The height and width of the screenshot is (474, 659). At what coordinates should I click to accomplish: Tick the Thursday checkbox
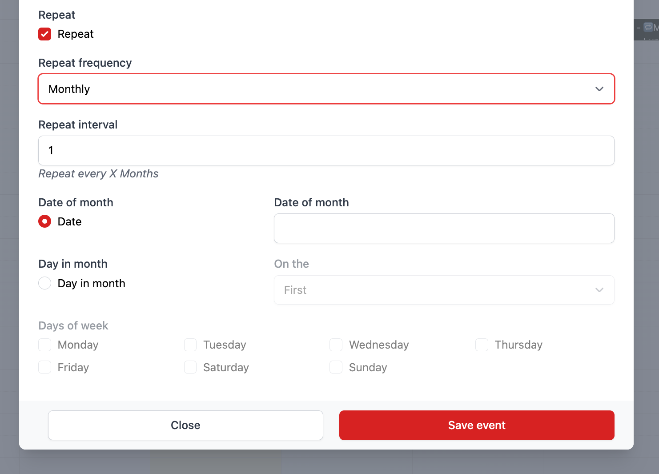tap(482, 345)
